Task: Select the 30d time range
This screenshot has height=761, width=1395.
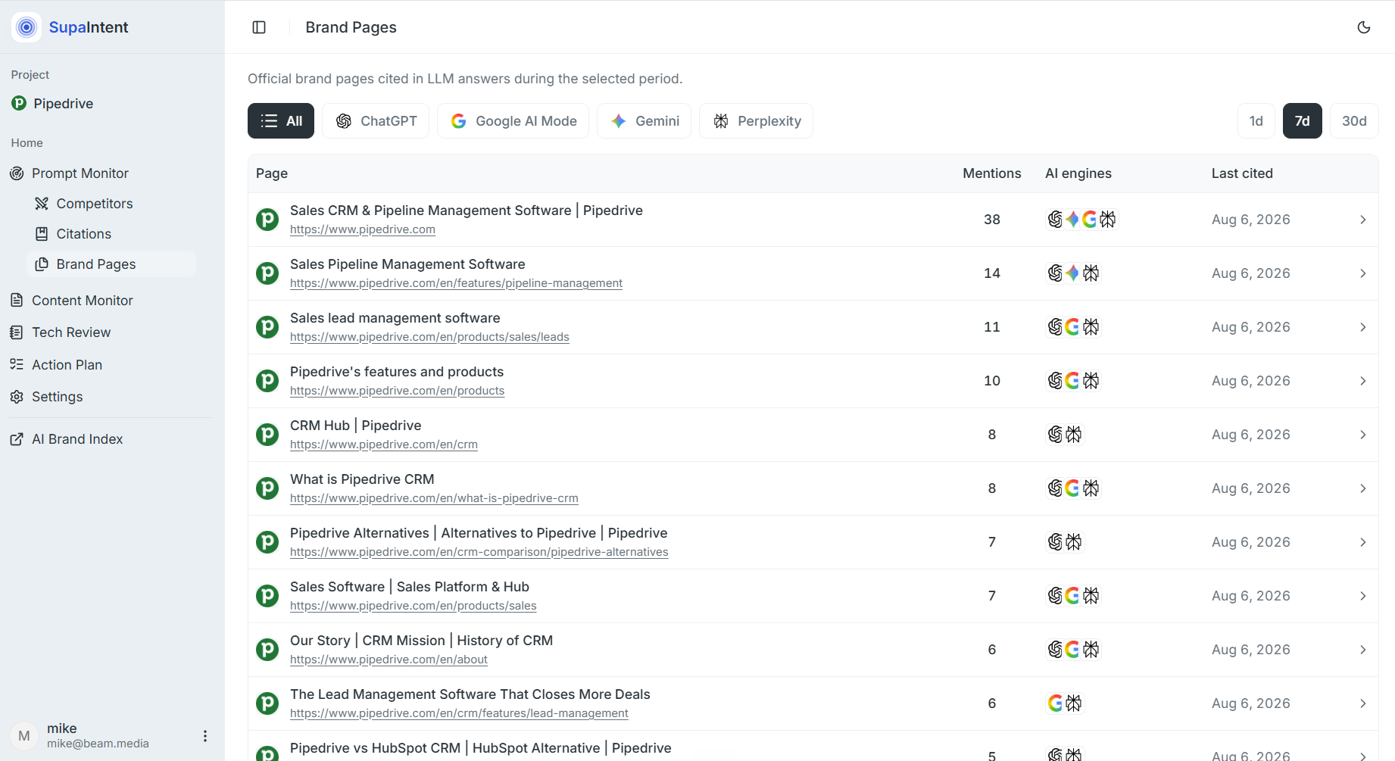Action: 1354,121
